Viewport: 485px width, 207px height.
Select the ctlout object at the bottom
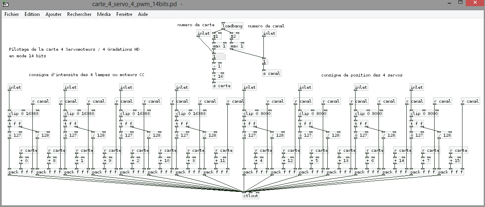pos(251,196)
